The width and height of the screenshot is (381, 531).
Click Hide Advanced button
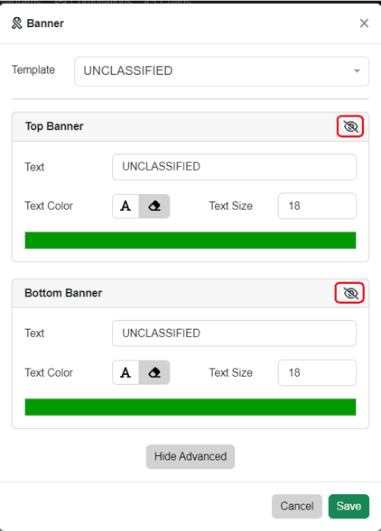190,456
